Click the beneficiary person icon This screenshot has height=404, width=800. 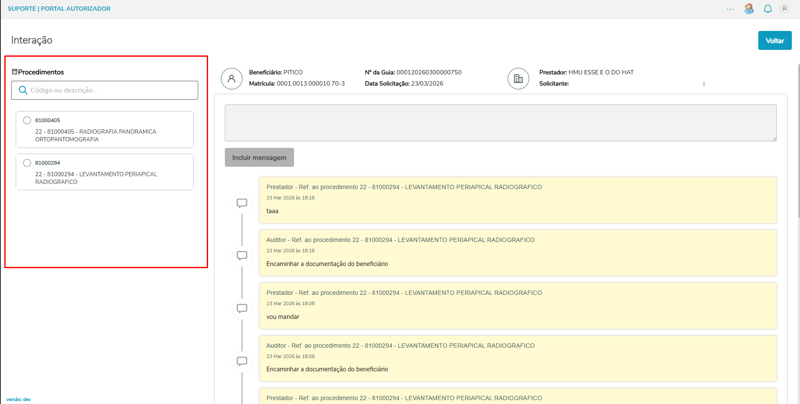click(x=232, y=79)
